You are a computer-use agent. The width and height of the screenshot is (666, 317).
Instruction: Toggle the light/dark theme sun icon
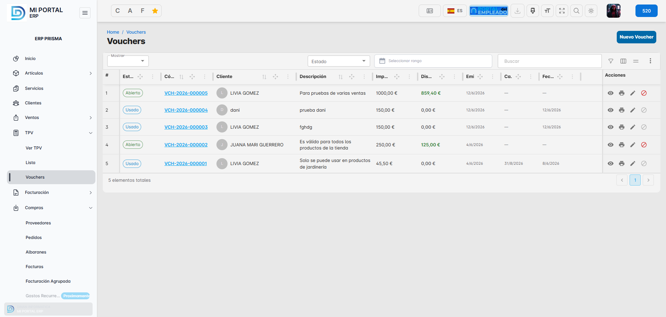591,11
